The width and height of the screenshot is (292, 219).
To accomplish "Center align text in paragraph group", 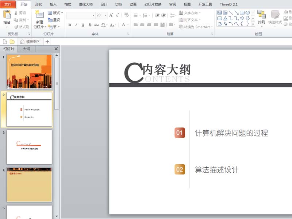I will [x=142, y=24].
